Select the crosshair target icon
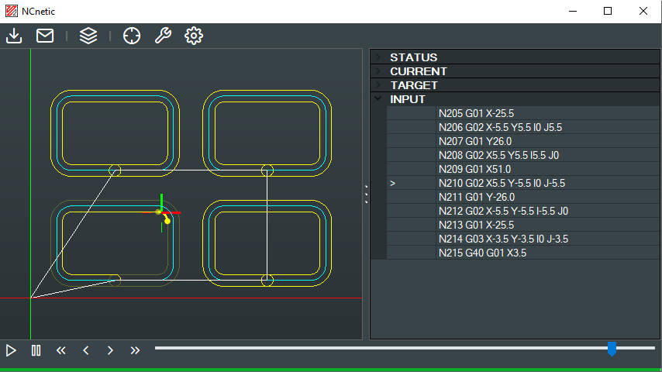 tap(132, 36)
